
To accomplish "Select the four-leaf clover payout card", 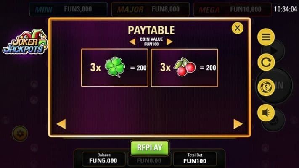I will click(115, 68).
